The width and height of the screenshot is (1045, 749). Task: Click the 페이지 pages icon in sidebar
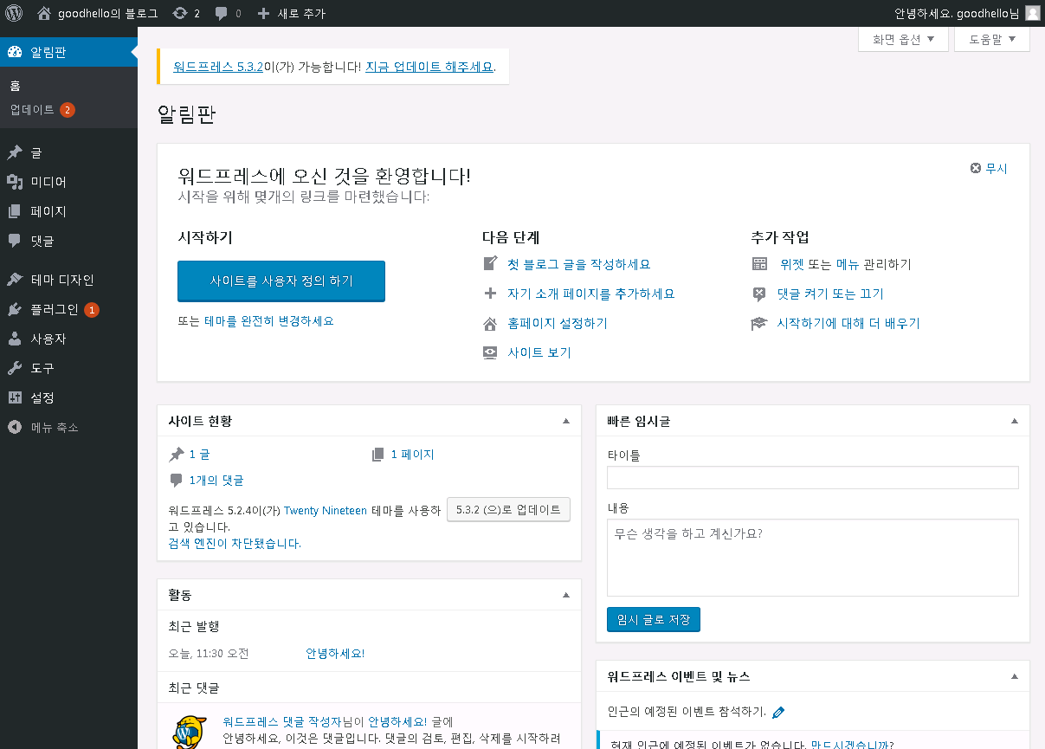pyautogui.click(x=15, y=211)
